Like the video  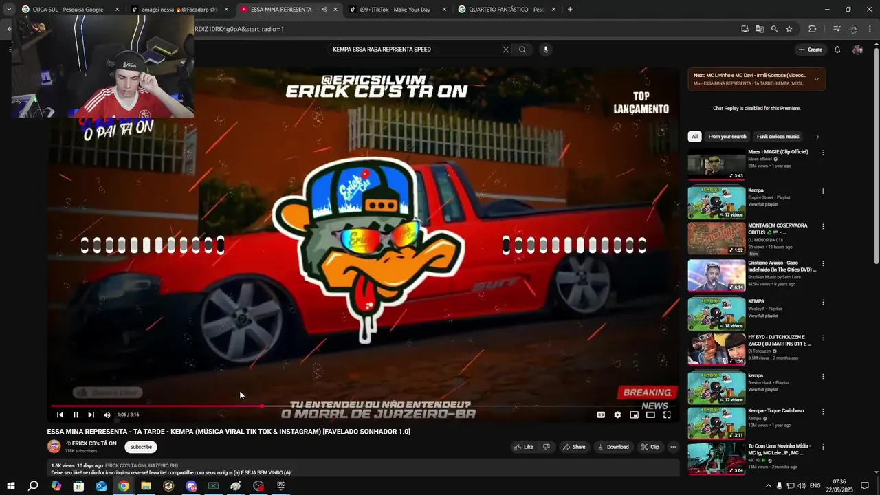click(524, 447)
